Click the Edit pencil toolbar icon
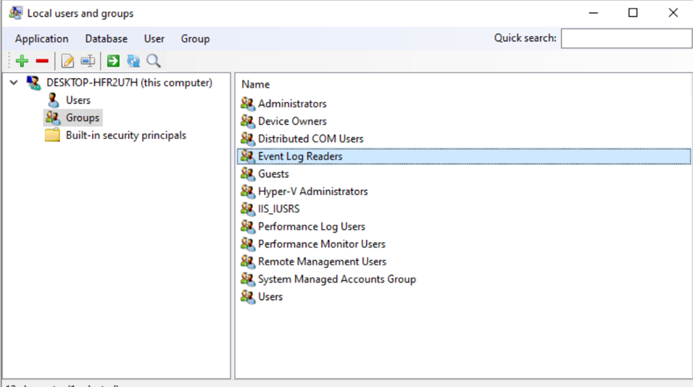The height and width of the screenshot is (387, 693). tap(67, 61)
